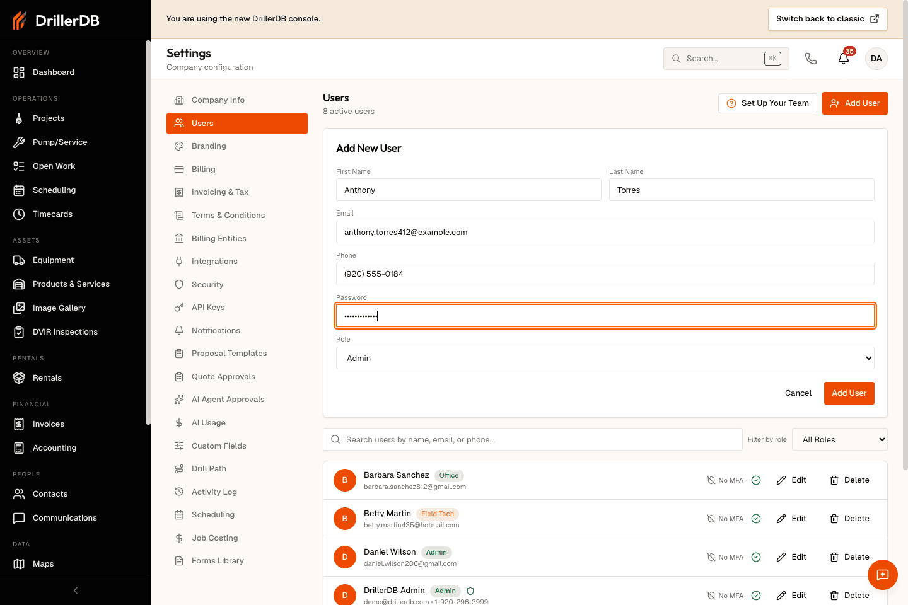The image size is (908, 605).
Task: Click the Pump/Service wrench icon
Action: coord(19,142)
